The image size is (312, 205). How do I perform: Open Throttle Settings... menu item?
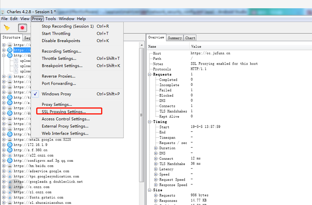77,58
